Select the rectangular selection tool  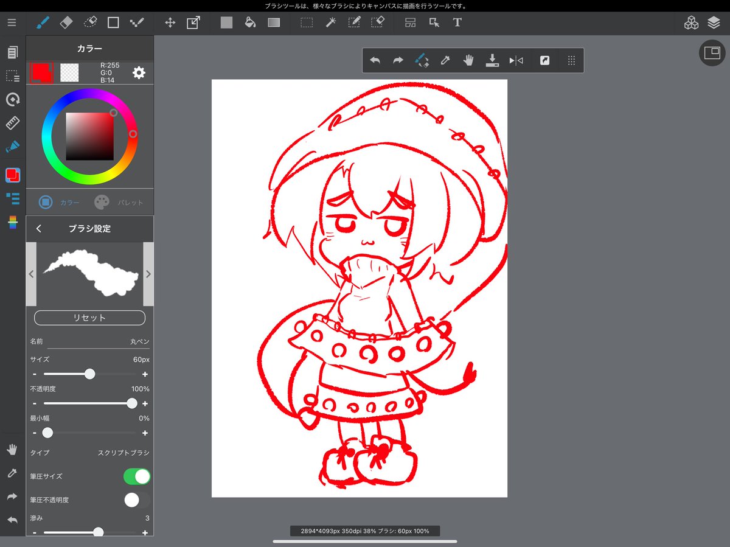click(x=307, y=23)
